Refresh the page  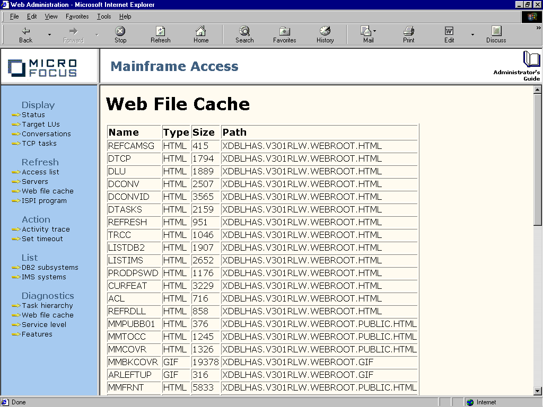pyautogui.click(x=160, y=34)
